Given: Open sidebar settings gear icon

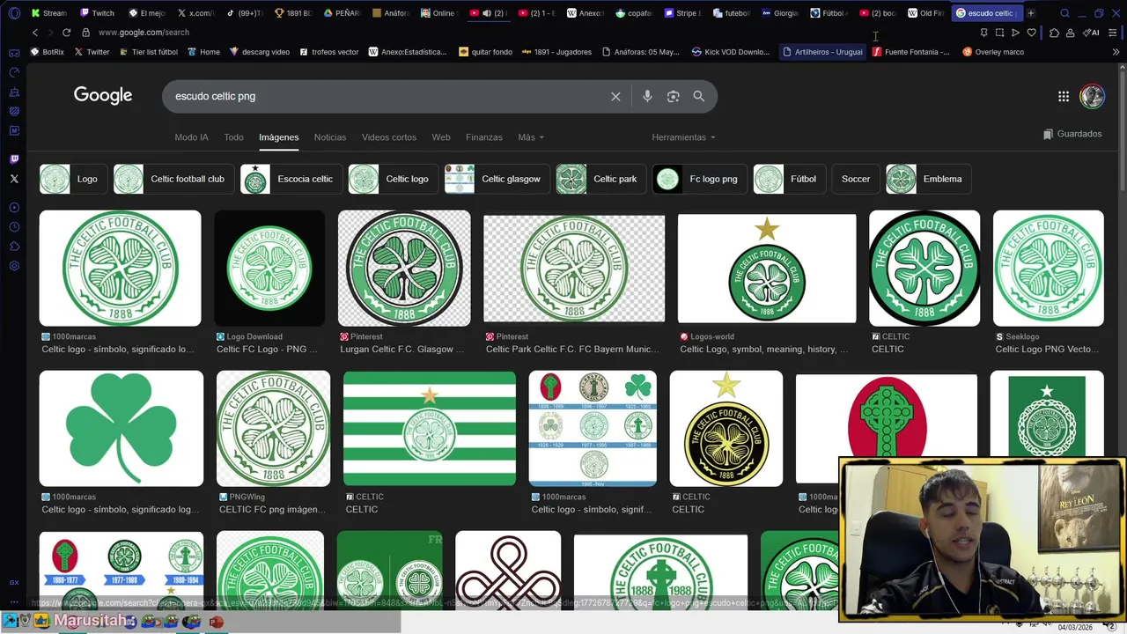Looking at the screenshot, I should coord(14,266).
